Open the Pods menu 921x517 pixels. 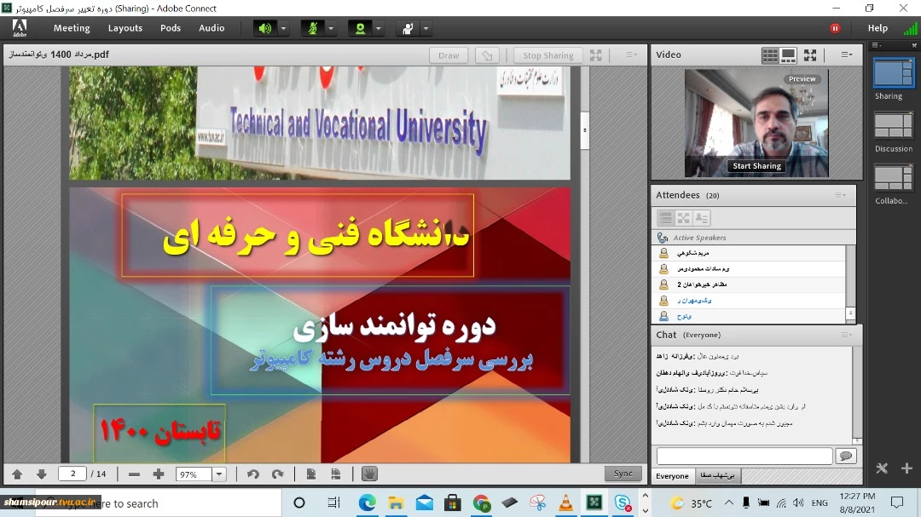(x=171, y=27)
